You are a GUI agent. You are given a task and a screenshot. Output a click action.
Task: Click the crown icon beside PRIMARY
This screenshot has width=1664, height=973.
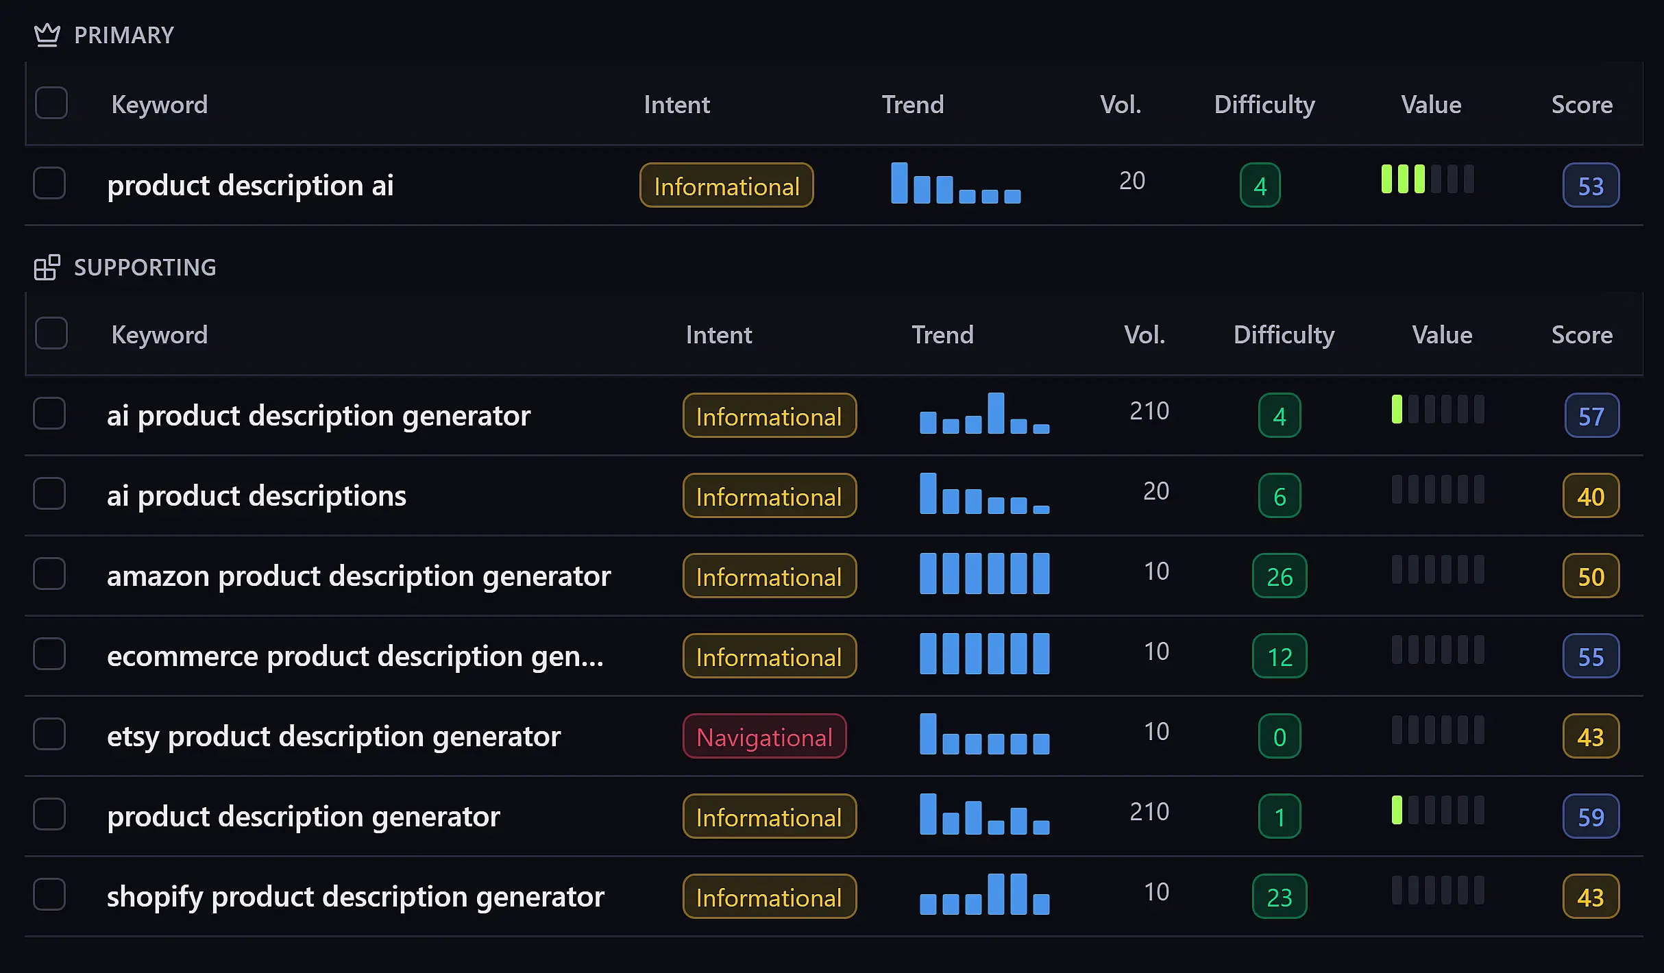pyautogui.click(x=47, y=35)
